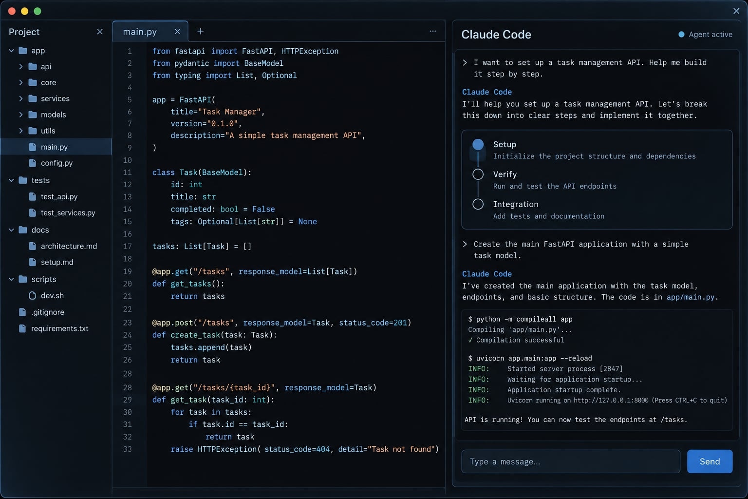Viewport: 748px width, 499px height.
Task: Select the Integration step radio circle
Action: (478, 204)
